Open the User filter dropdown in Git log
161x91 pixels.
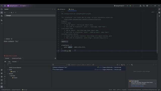point(79,65)
